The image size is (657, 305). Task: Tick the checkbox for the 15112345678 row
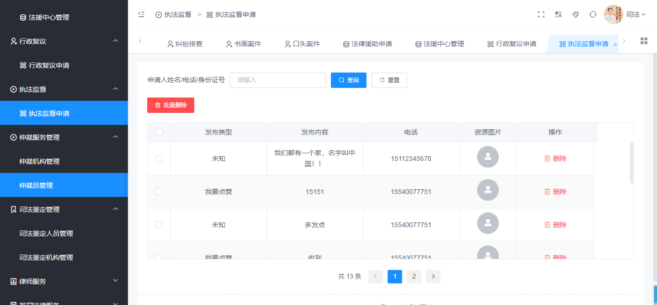point(159,159)
